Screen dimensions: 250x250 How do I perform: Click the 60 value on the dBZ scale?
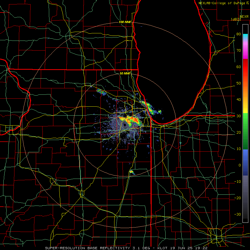click(239, 67)
